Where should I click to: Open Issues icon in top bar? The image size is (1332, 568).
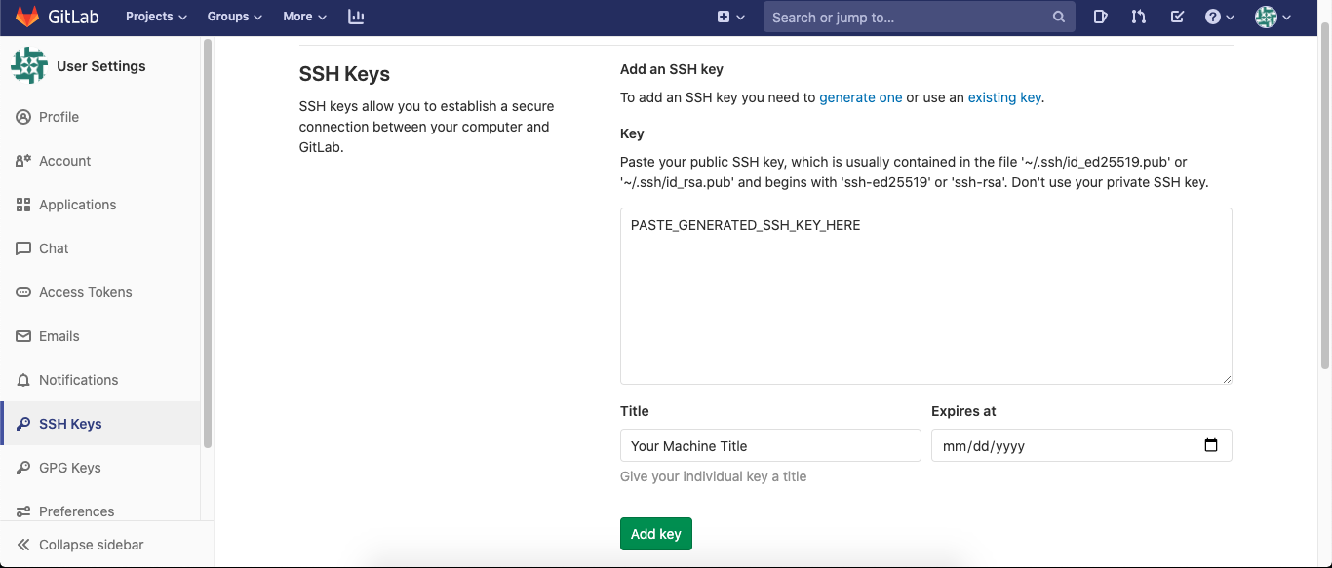(1100, 17)
